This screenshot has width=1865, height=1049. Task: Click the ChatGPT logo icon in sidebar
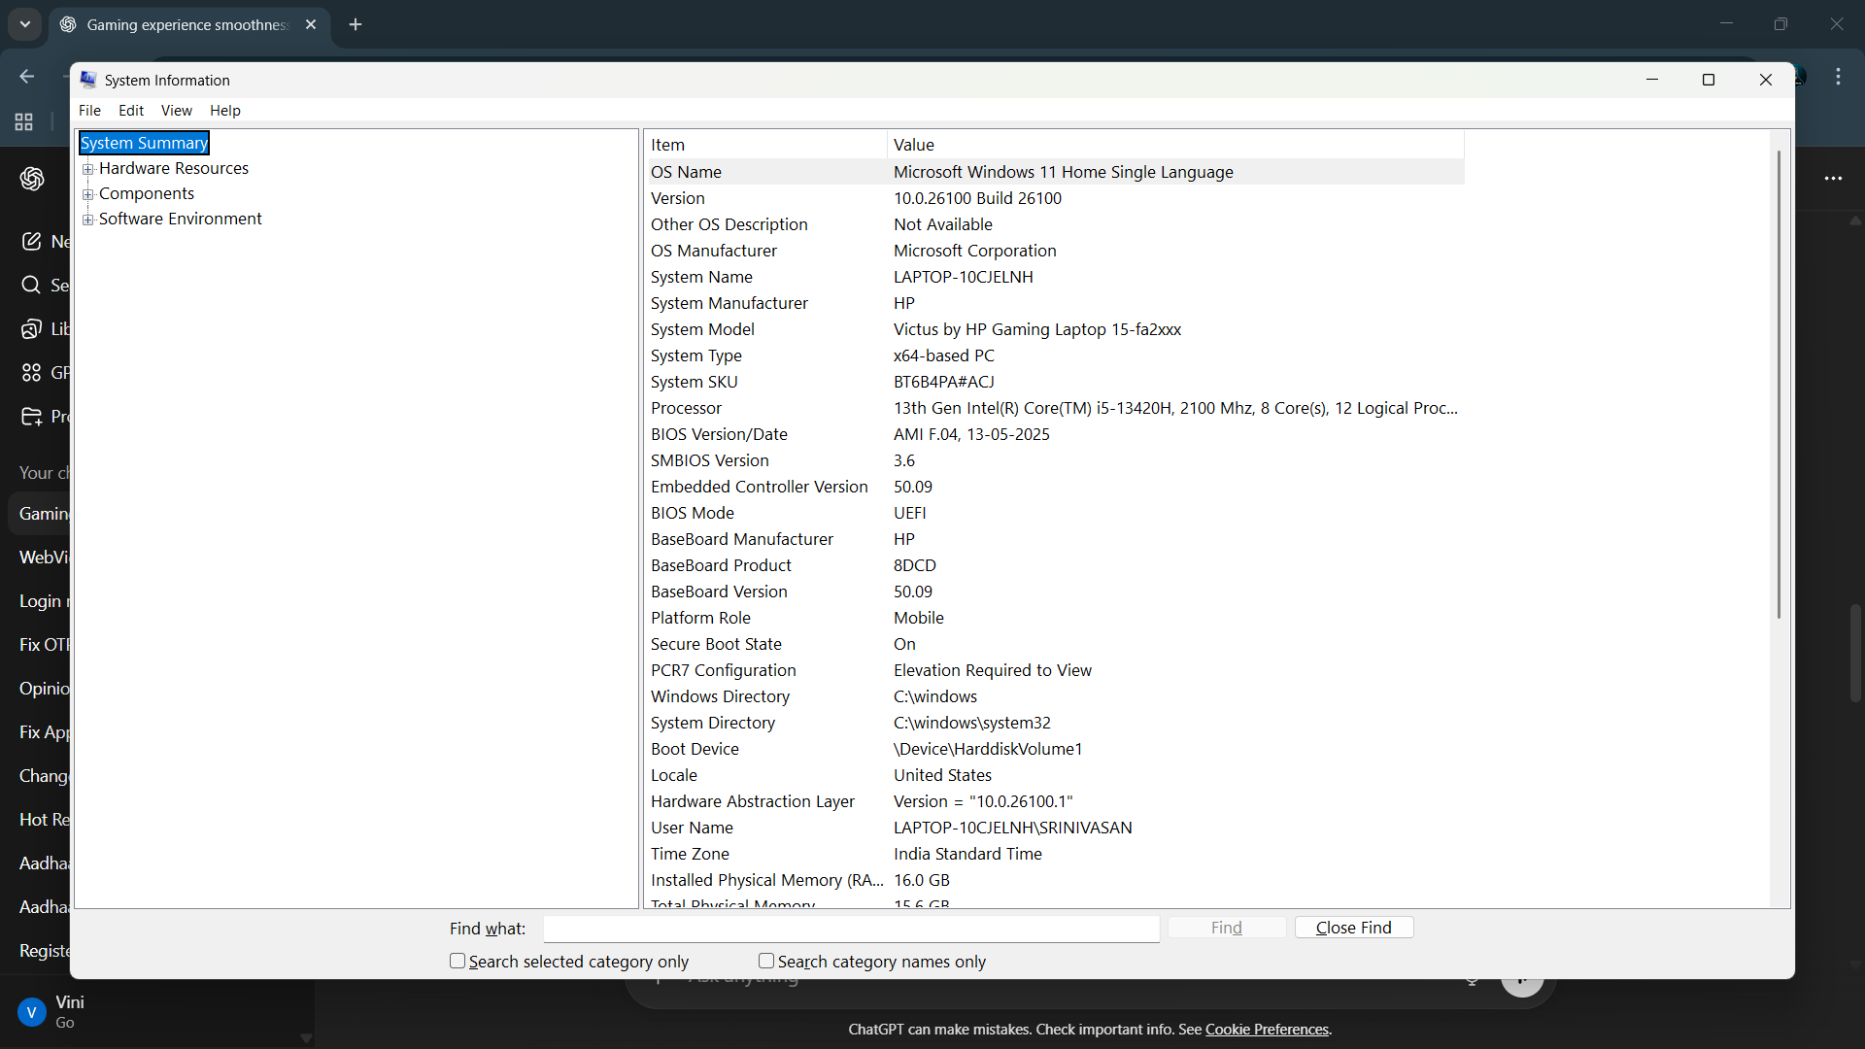point(32,179)
